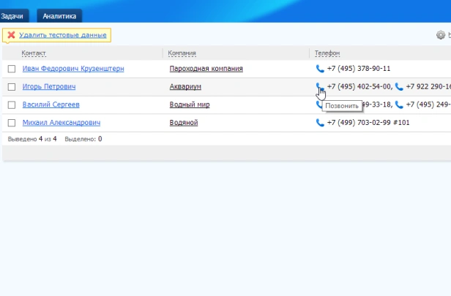Select checkbox for Иван Федорович Крузенштерн
The width and height of the screenshot is (451, 296).
(x=12, y=69)
